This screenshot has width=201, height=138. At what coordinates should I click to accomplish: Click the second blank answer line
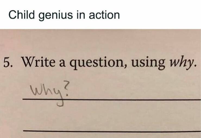pos(112,131)
